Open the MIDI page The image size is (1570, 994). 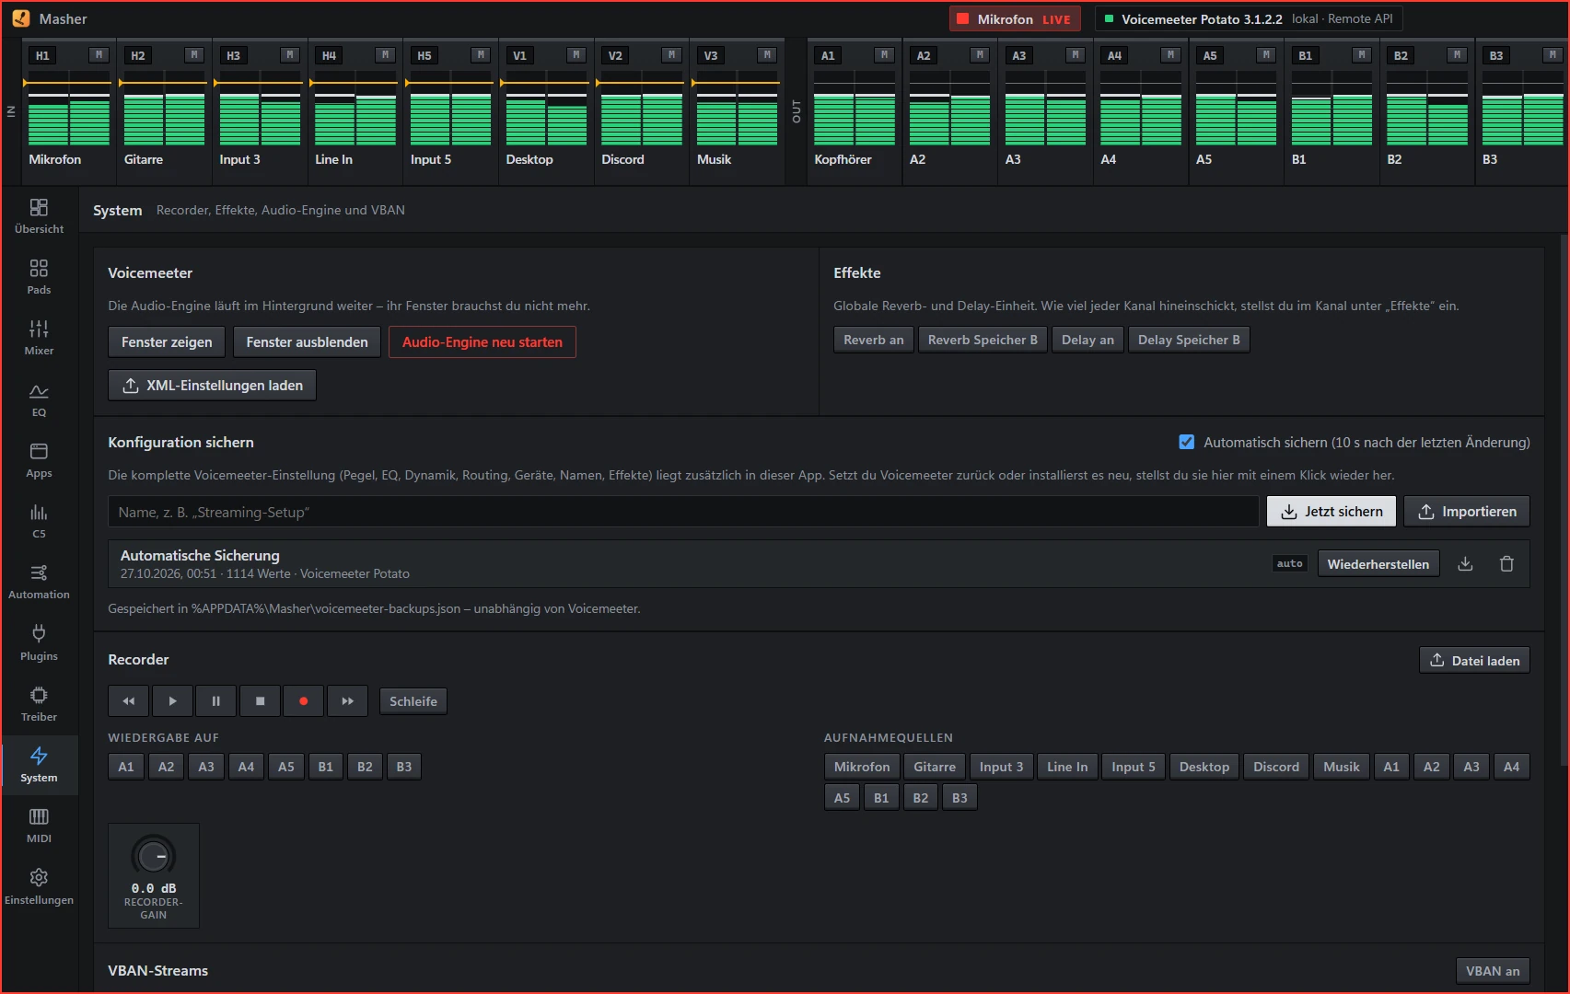point(39,826)
